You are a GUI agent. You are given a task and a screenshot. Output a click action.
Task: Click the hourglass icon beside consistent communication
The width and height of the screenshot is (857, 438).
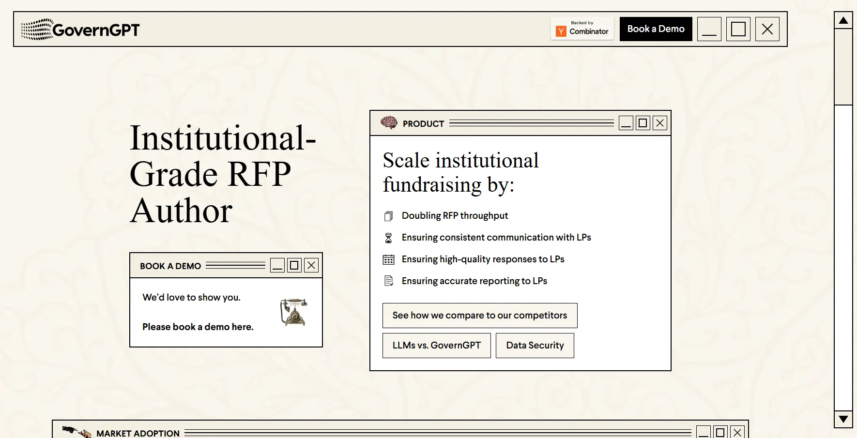388,238
